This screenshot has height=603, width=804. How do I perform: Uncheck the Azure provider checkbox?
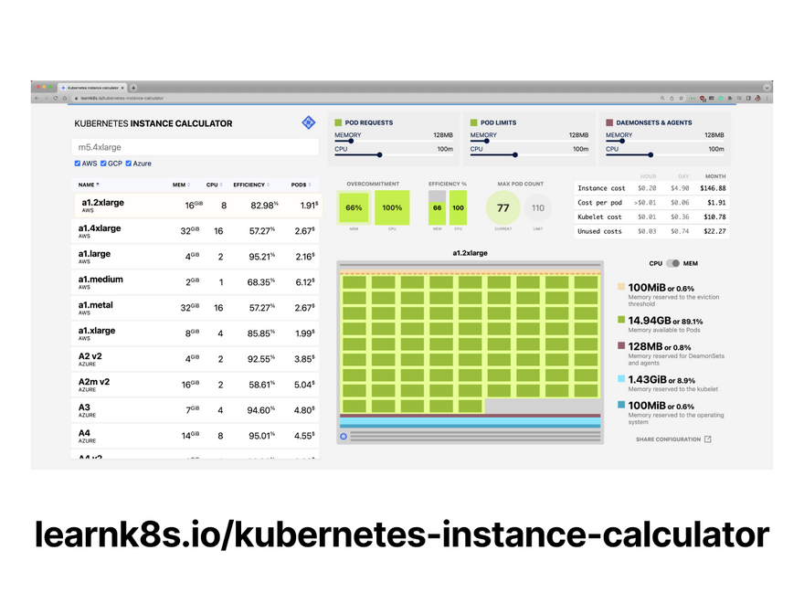130,164
